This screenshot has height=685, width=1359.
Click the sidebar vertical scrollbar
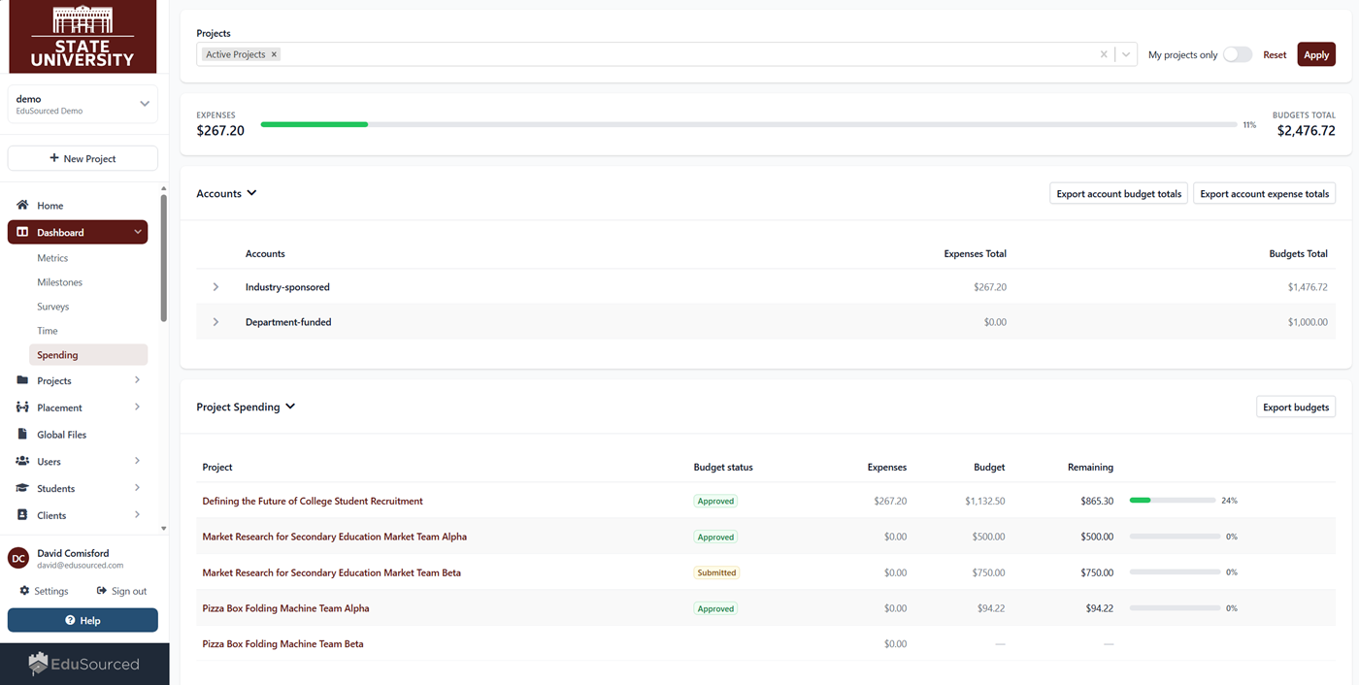pos(163,257)
